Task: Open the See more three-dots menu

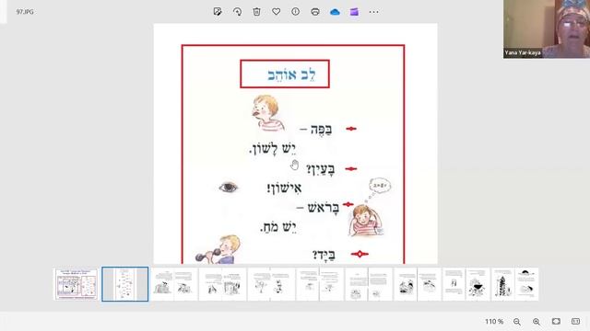Action: 373,12
